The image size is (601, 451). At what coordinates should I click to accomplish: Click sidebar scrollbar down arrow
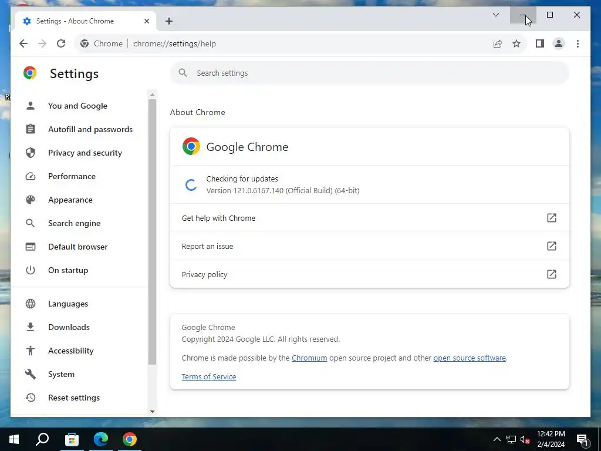(152, 412)
